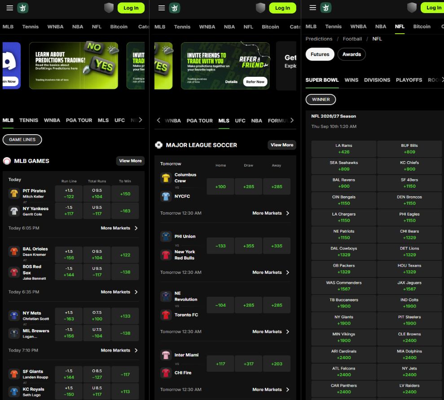This screenshot has width=444, height=400.
Task: Select Awards pill in NFL panel
Action: point(352,54)
